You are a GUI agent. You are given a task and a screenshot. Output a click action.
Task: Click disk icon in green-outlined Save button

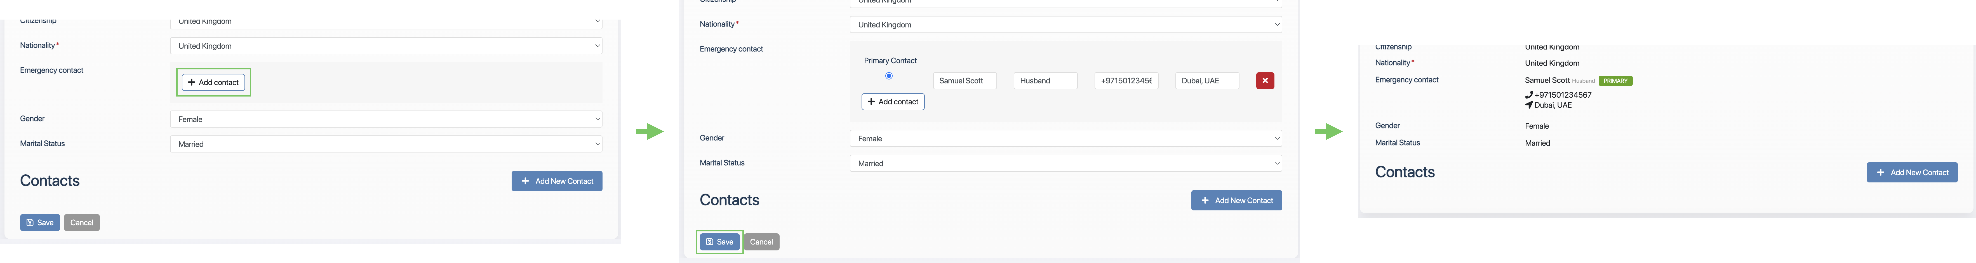(710, 241)
